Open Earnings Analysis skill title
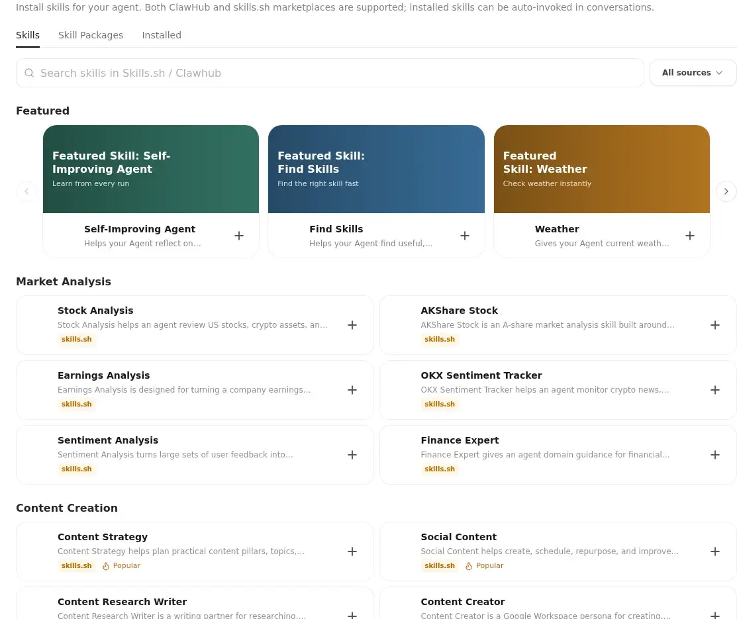 (x=104, y=375)
